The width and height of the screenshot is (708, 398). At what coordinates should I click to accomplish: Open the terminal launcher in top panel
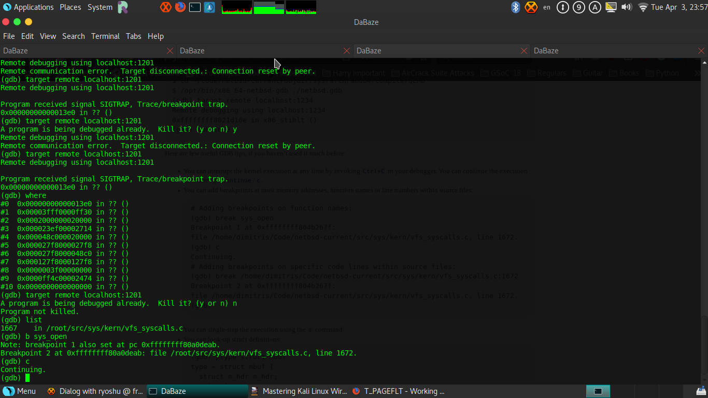tap(195, 7)
